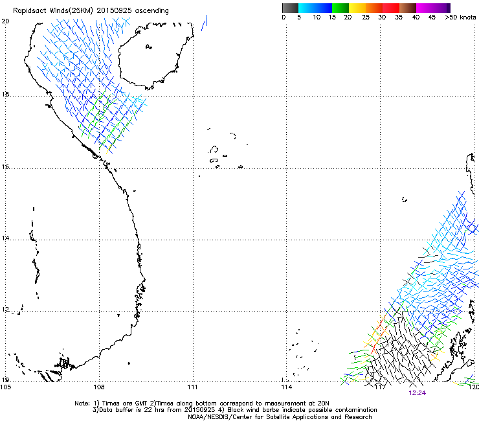Click the latitude label "14"

6,238
